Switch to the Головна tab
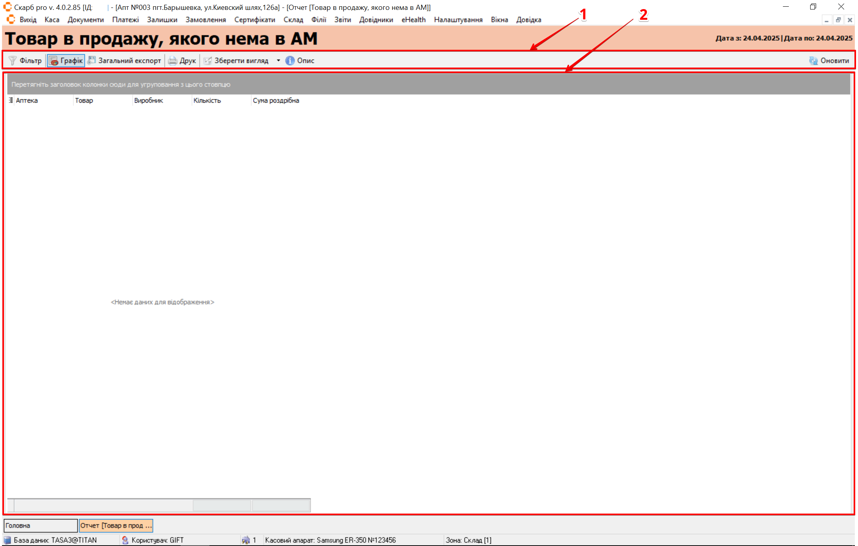 40,525
